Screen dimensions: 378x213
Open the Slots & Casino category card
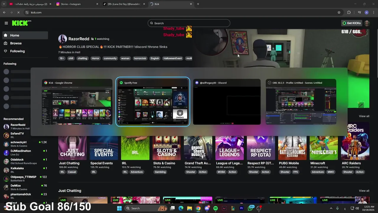tap(167, 148)
